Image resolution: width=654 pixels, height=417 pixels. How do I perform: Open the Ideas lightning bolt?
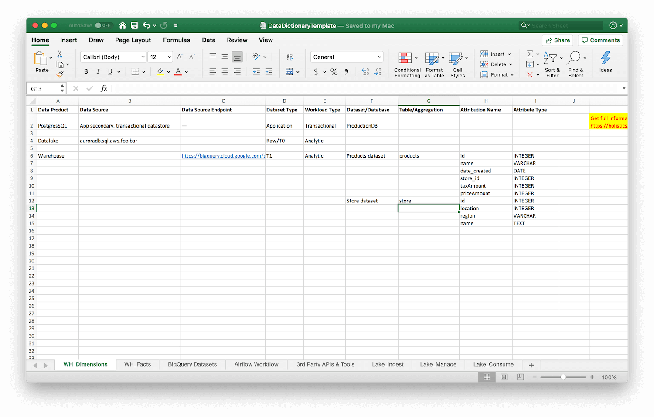[605, 61]
